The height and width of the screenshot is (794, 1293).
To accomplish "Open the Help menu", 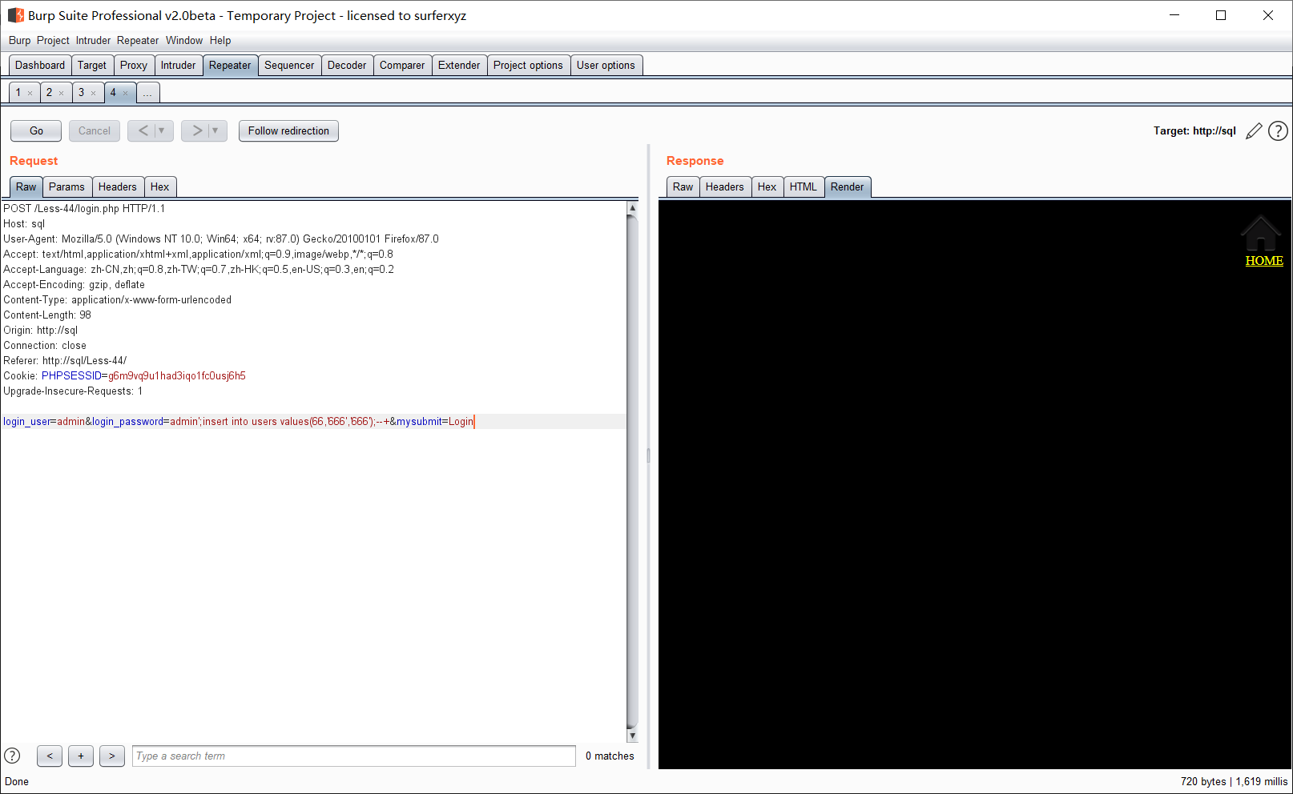I will point(220,40).
